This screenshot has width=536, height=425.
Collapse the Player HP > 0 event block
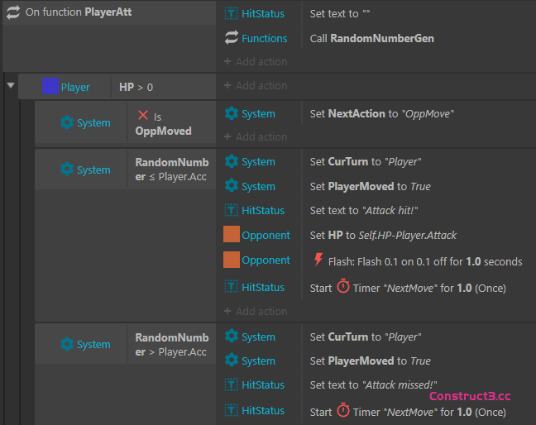pos(11,85)
